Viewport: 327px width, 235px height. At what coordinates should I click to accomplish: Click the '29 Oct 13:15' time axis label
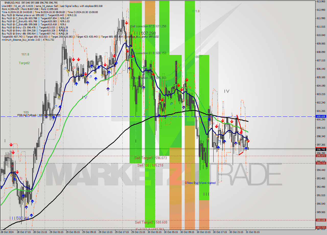105,232
